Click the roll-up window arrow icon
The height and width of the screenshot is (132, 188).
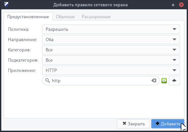[x=173, y=5]
